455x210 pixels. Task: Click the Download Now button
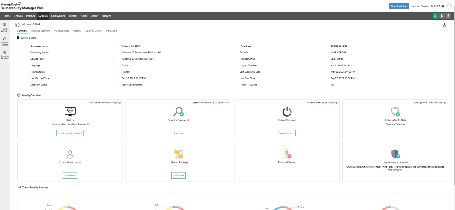pyautogui.click(x=398, y=6)
